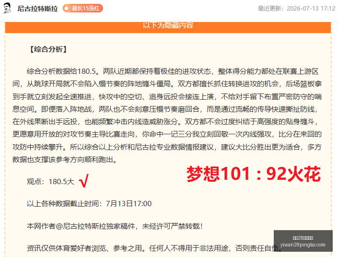Select the 【综合分析】 heading
Viewport: 338px width, 257px height.
coord(48,49)
